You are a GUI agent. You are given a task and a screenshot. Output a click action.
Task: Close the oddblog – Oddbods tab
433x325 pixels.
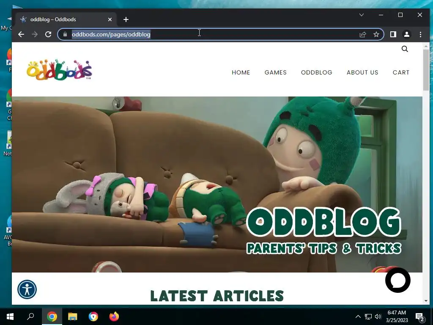pyautogui.click(x=110, y=19)
